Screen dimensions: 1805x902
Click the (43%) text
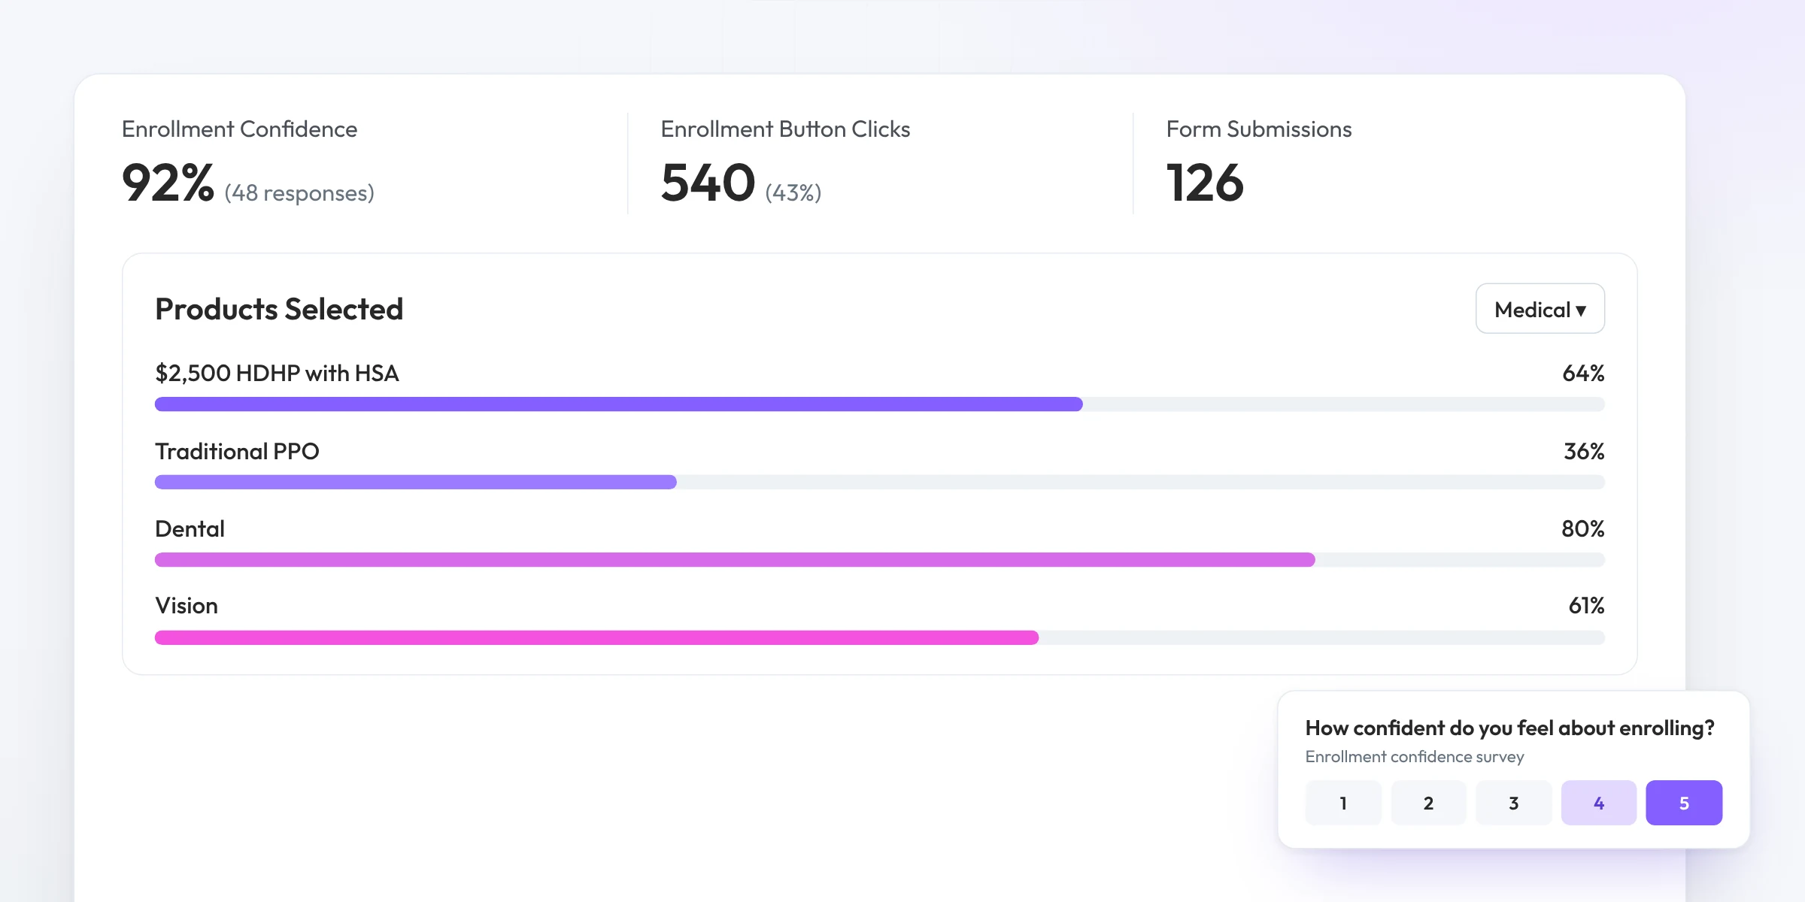pyautogui.click(x=793, y=193)
